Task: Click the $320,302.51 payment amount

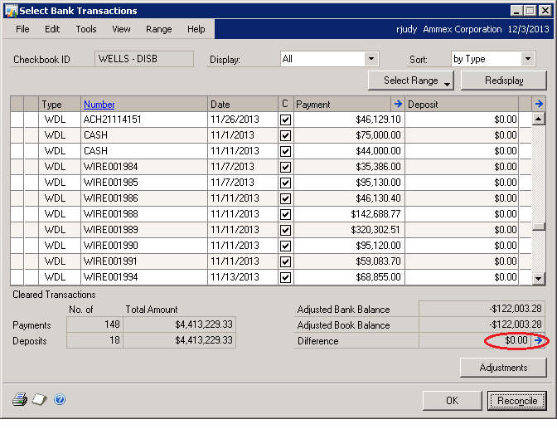Action: pyautogui.click(x=375, y=230)
